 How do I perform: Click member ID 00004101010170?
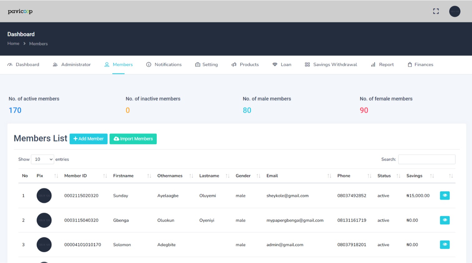tap(83, 245)
